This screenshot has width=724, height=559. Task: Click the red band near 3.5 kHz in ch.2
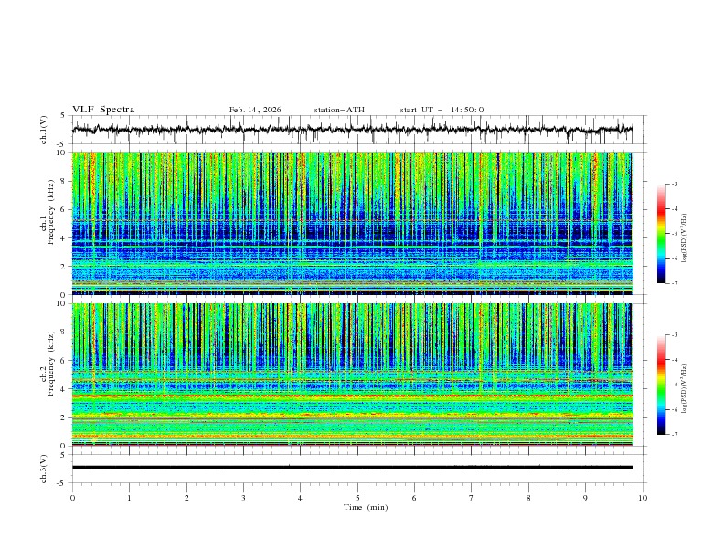point(352,396)
